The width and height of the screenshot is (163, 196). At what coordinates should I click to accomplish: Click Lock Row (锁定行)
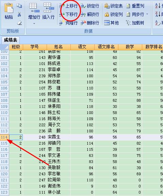click(90, 6)
